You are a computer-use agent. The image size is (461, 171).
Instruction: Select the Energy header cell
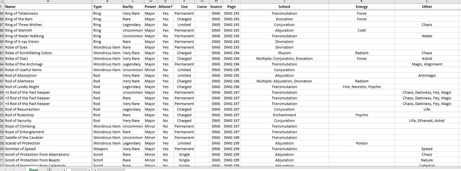pos(362,7)
